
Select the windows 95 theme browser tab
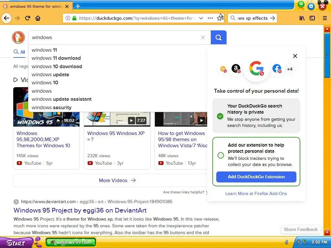36,6
